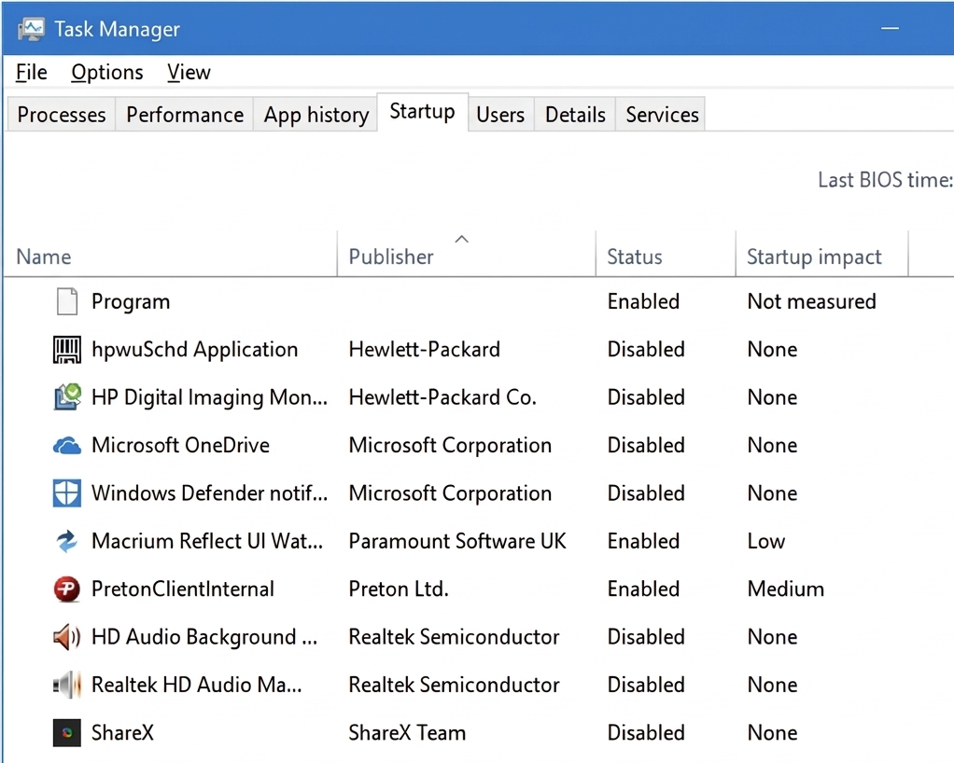Image resolution: width=954 pixels, height=763 pixels.
Task: Click the Preton Ltd. publisher cell
Action: click(x=399, y=590)
